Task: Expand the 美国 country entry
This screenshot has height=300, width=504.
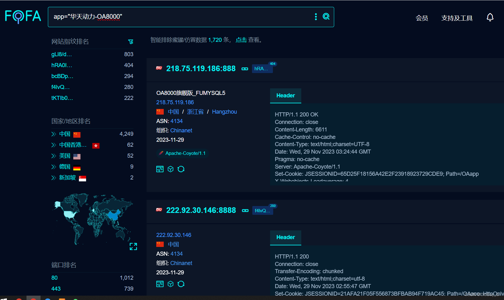Action: pyautogui.click(x=54, y=156)
